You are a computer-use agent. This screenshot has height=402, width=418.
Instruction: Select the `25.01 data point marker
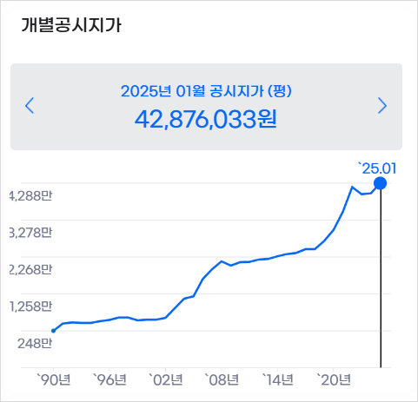tap(381, 183)
